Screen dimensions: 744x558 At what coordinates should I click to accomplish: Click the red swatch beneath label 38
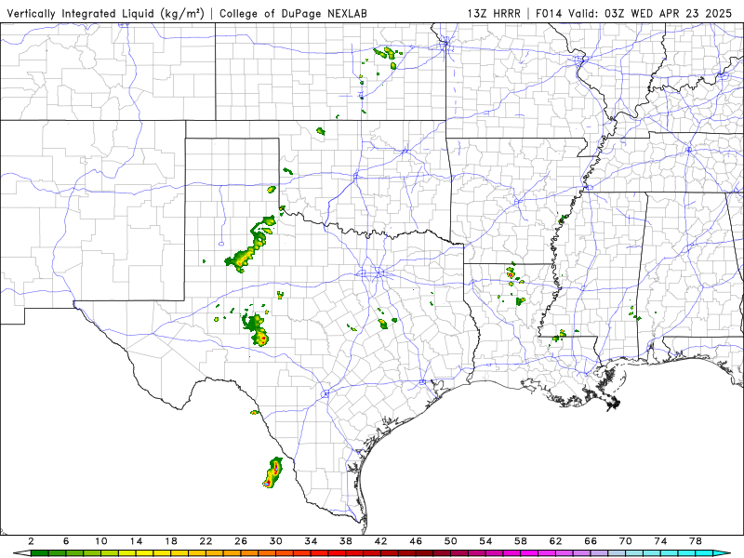click(354, 553)
